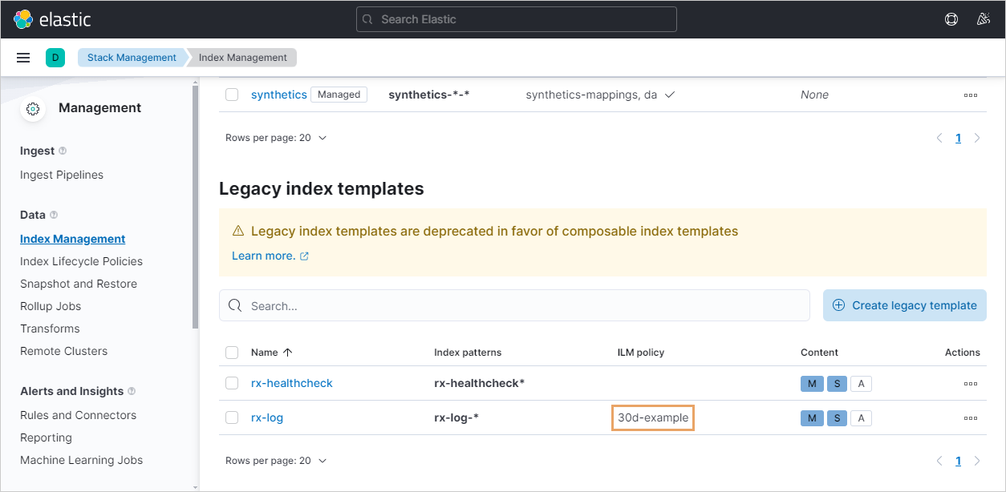Select the rx-healthcheck template checkbox

pos(232,384)
